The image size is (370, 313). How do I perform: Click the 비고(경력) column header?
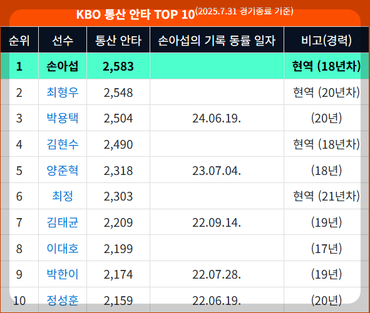pyautogui.click(x=327, y=41)
